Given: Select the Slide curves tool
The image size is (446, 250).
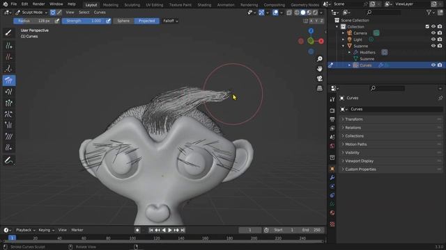Looking at the screenshot, I should point(8,147).
